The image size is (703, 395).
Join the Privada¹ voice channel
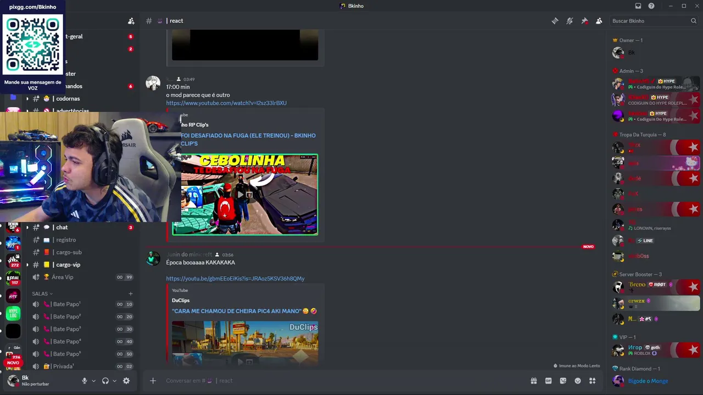tap(82, 366)
